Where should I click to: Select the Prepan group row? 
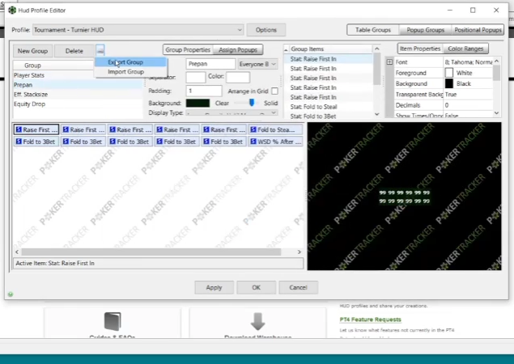coord(78,85)
